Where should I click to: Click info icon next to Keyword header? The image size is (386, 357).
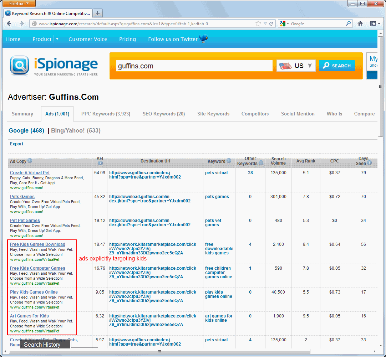pos(229,161)
